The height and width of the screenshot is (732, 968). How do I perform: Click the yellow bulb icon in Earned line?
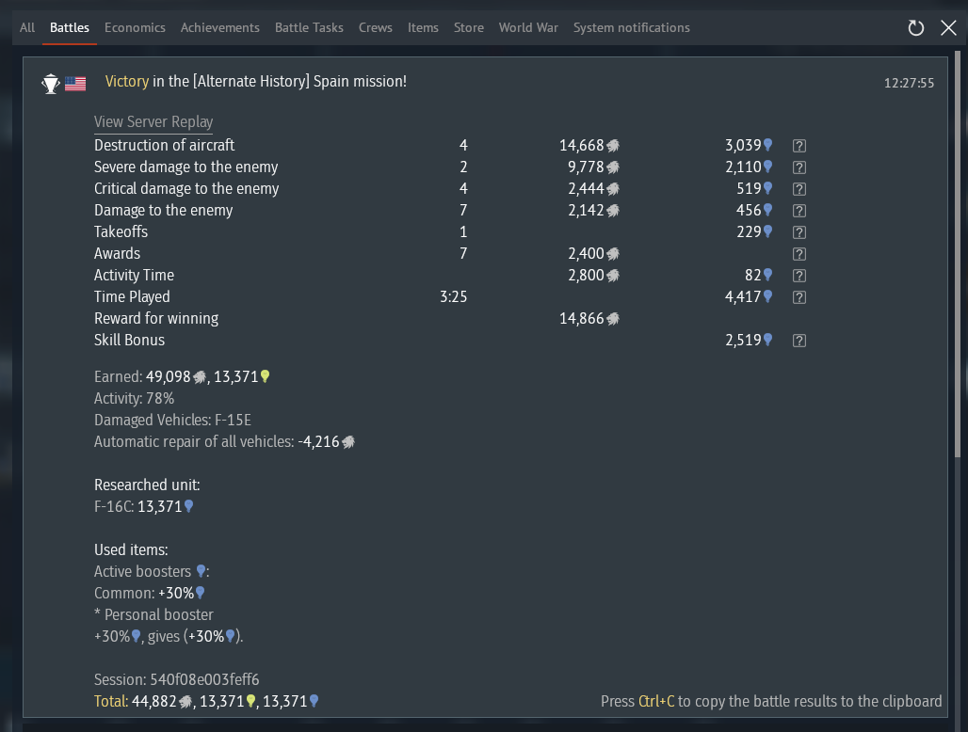point(265,376)
